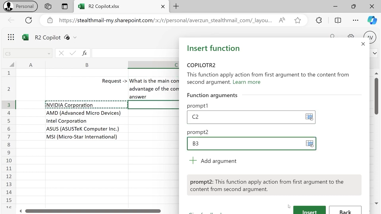Screen dimensions: 381x214
Task: Activate Read aloud in address bar
Action: (x=282, y=20)
